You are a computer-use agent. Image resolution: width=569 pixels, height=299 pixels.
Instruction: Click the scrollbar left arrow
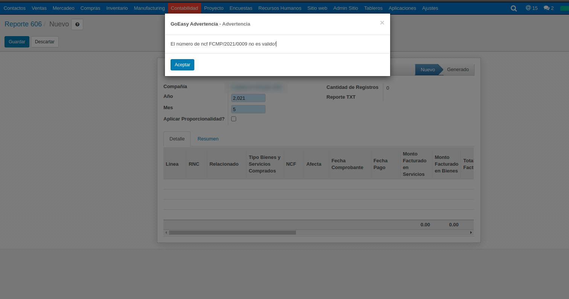pos(166,233)
